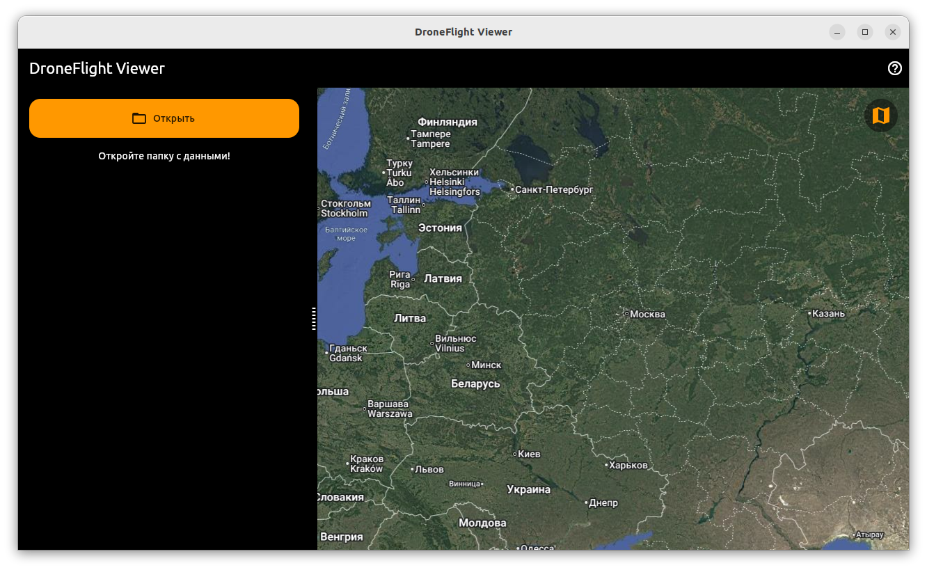Click the Львов city label
Viewport: 927px width, 570px height.
coord(429,469)
